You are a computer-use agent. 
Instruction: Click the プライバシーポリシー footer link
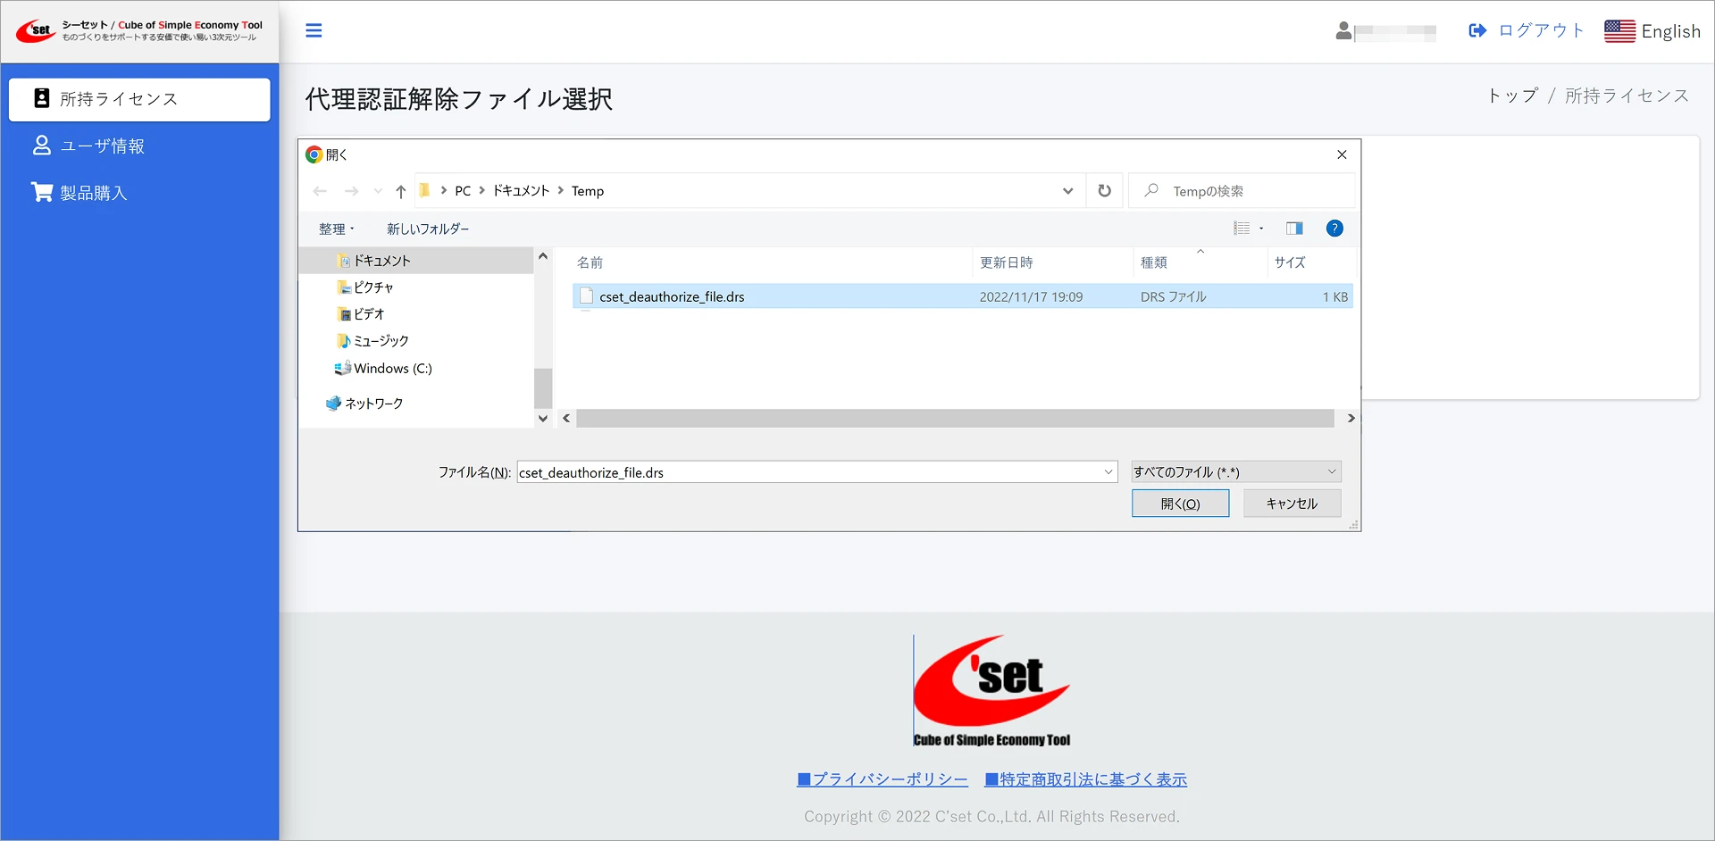(x=882, y=779)
